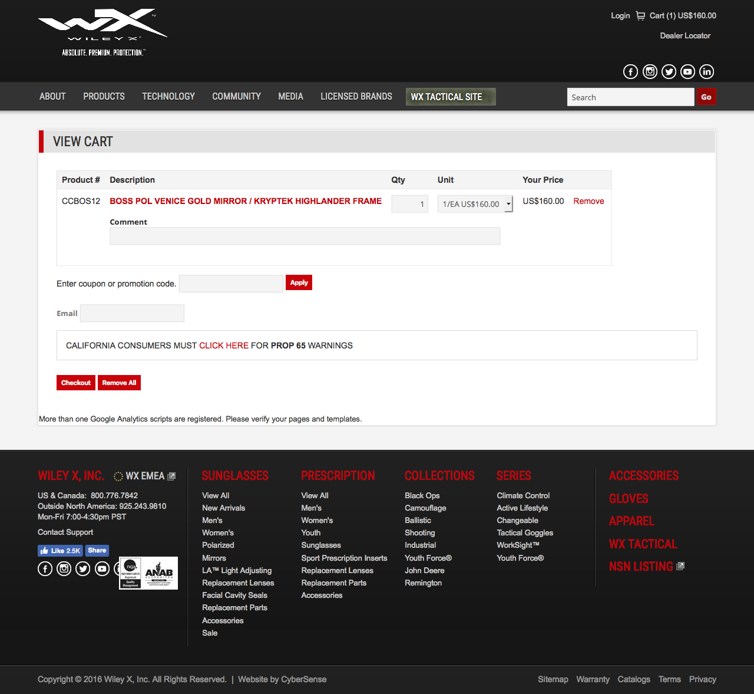Viewport: 754px width, 694px height.
Task: Open APPAREL footer heading
Action: (x=631, y=521)
